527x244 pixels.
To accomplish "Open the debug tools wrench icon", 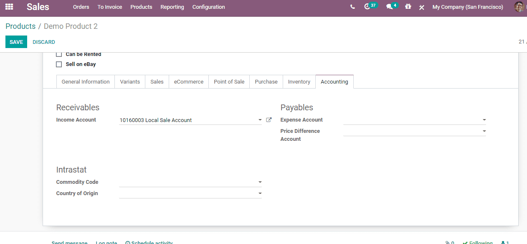I will point(422,7).
